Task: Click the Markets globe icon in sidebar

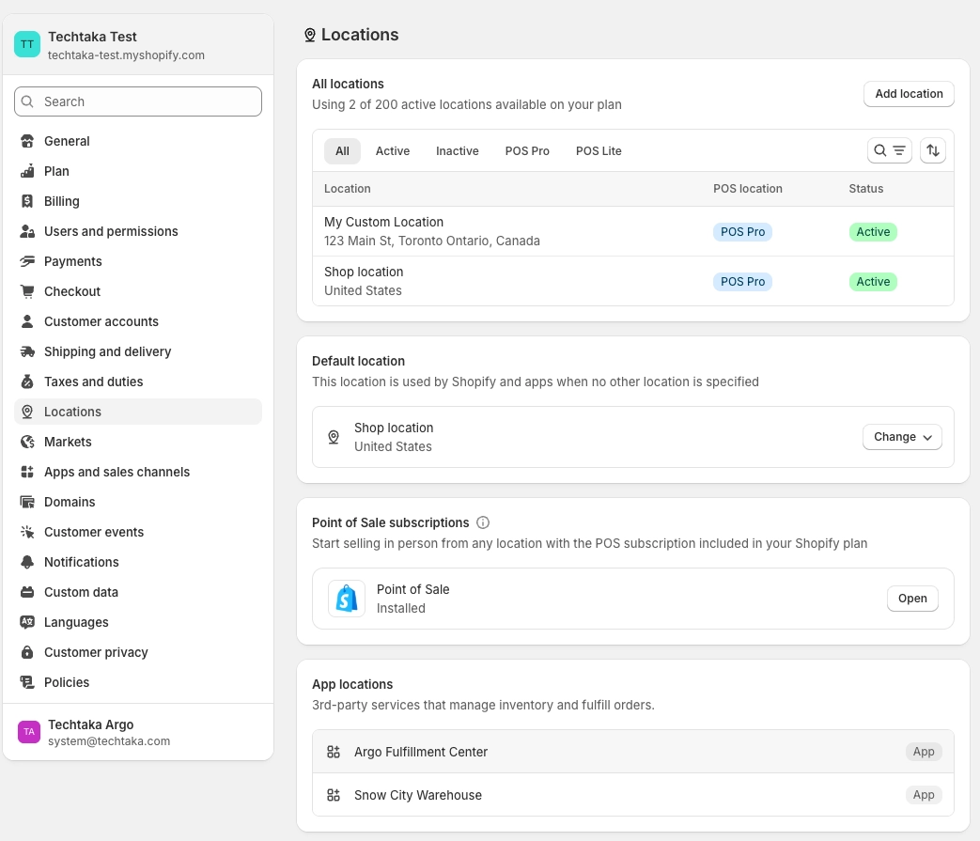Action: tap(27, 442)
